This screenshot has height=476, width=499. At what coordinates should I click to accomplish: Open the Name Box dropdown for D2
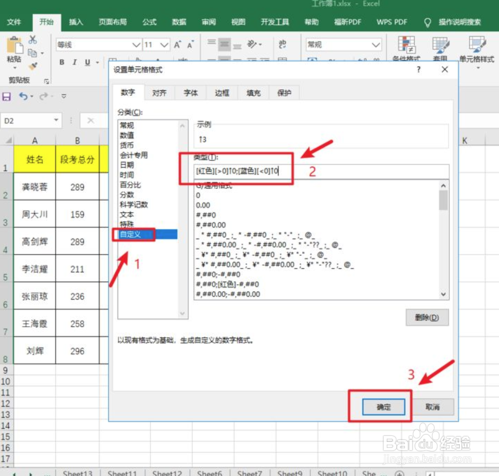(56, 120)
